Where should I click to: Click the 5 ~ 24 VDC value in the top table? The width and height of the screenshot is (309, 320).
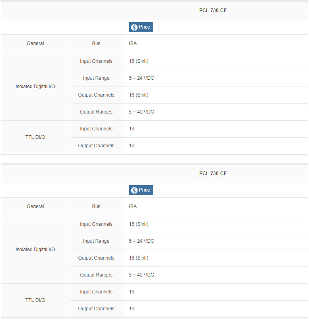(x=141, y=78)
